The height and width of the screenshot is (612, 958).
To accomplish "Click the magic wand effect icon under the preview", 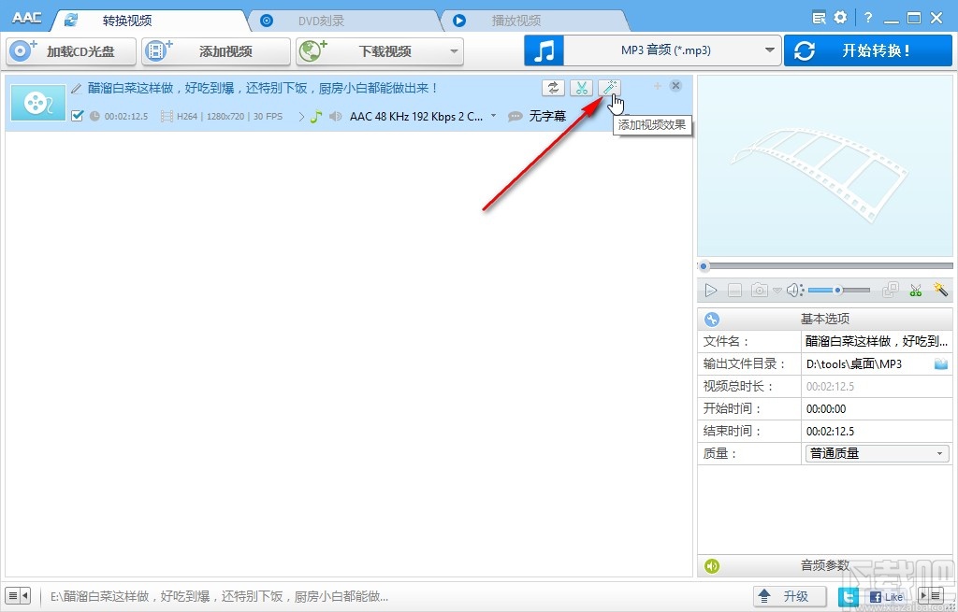I will (x=940, y=290).
